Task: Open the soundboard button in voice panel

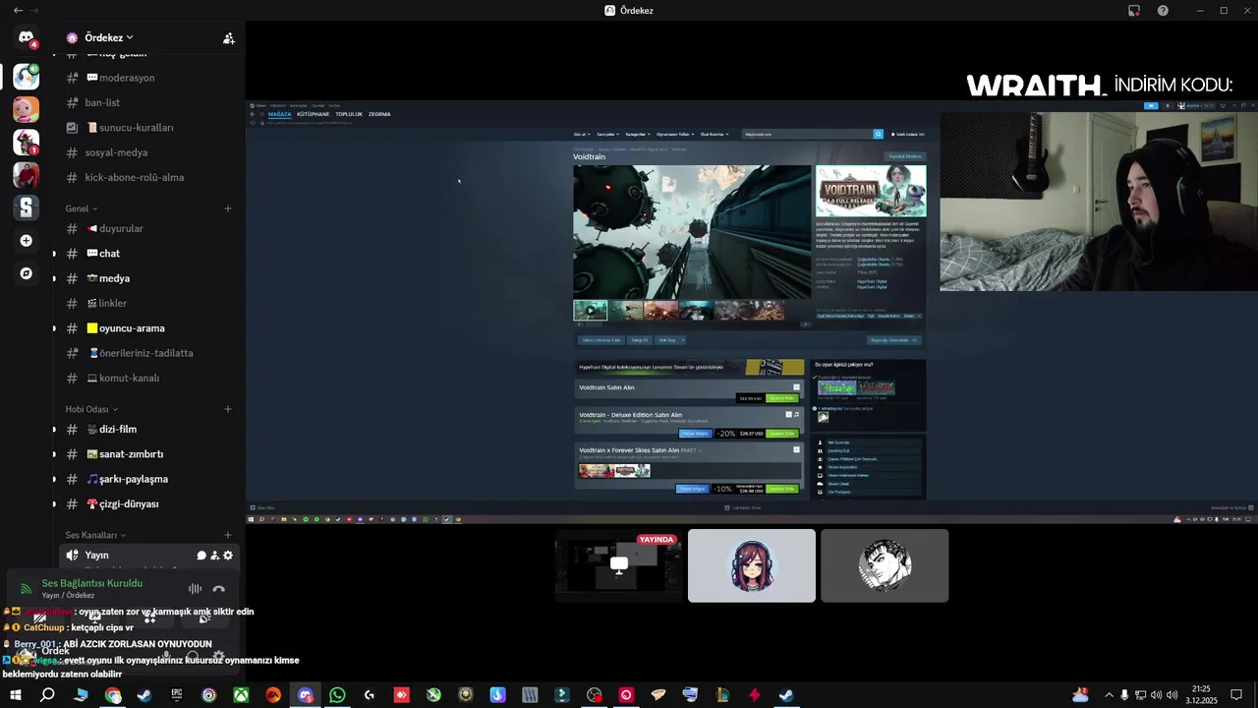Action: click(x=204, y=618)
